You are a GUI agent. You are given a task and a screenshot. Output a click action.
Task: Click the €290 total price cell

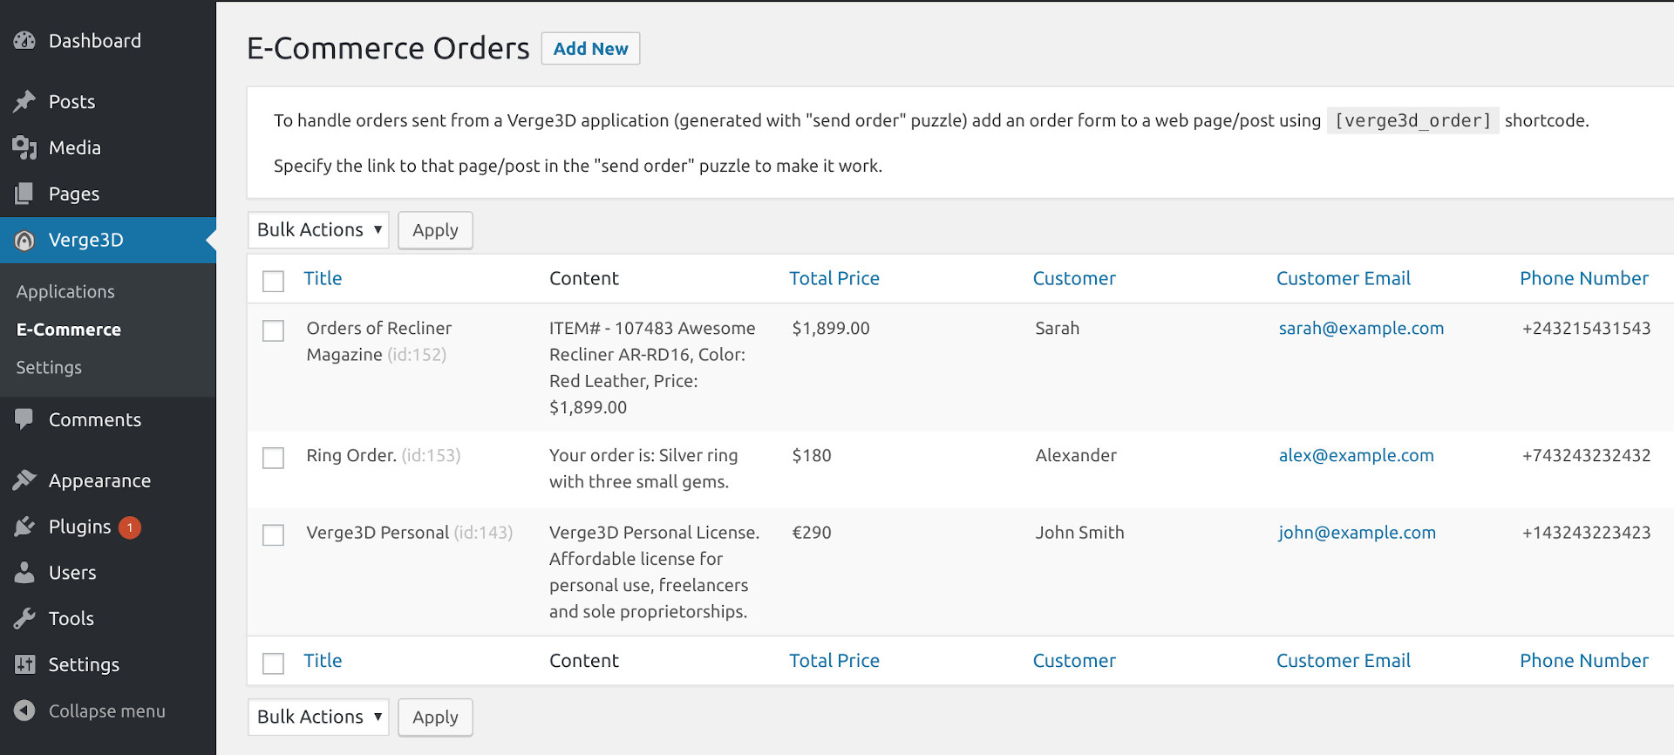tap(811, 532)
